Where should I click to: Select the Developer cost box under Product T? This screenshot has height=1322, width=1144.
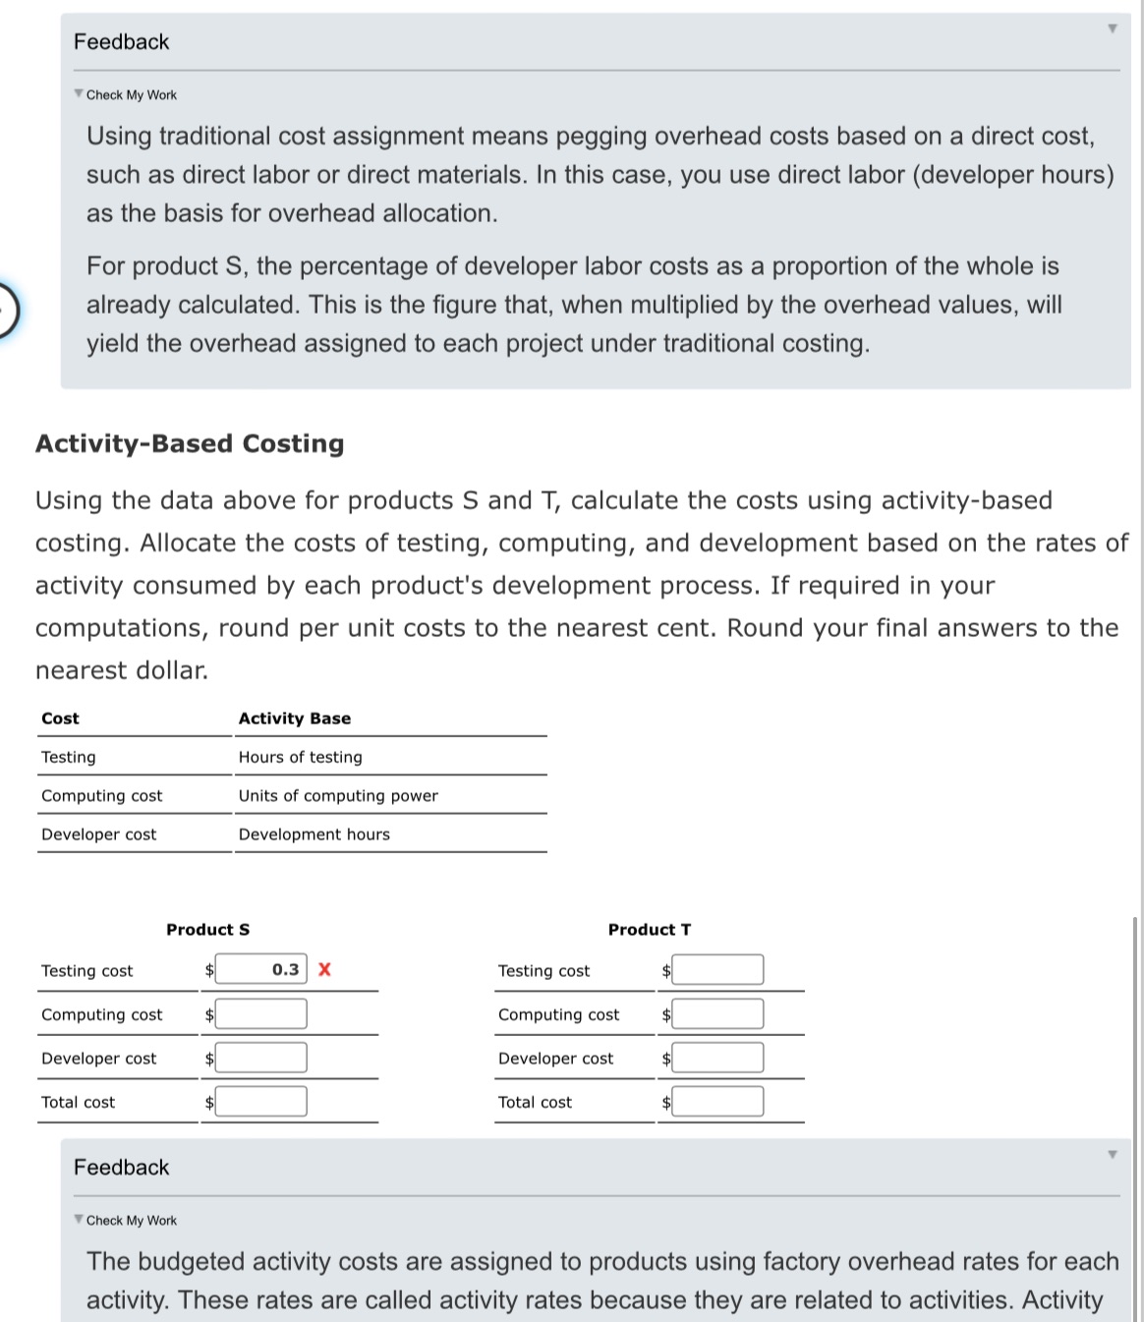coord(717,1057)
